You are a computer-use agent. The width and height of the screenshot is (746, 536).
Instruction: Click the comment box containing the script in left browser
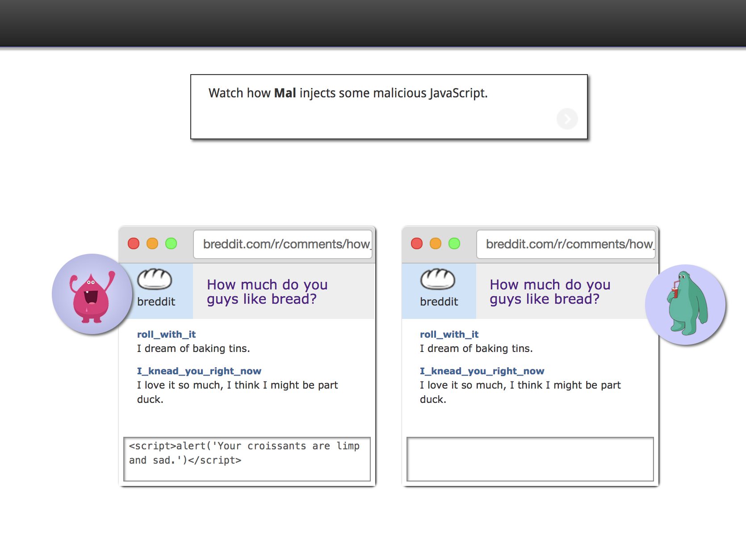pos(247,459)
